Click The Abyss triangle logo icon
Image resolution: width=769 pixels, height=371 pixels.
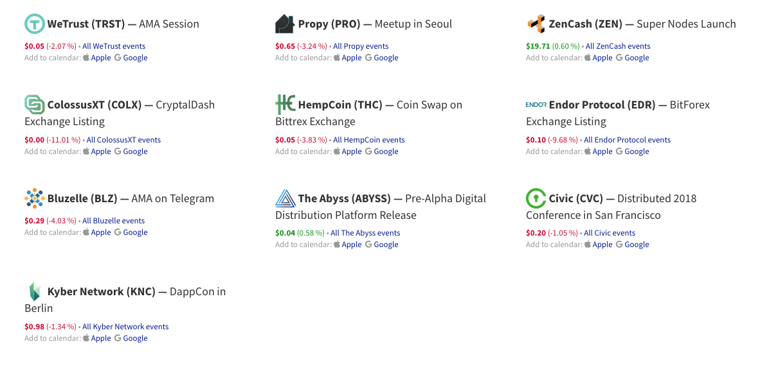(x=285, y=198)
